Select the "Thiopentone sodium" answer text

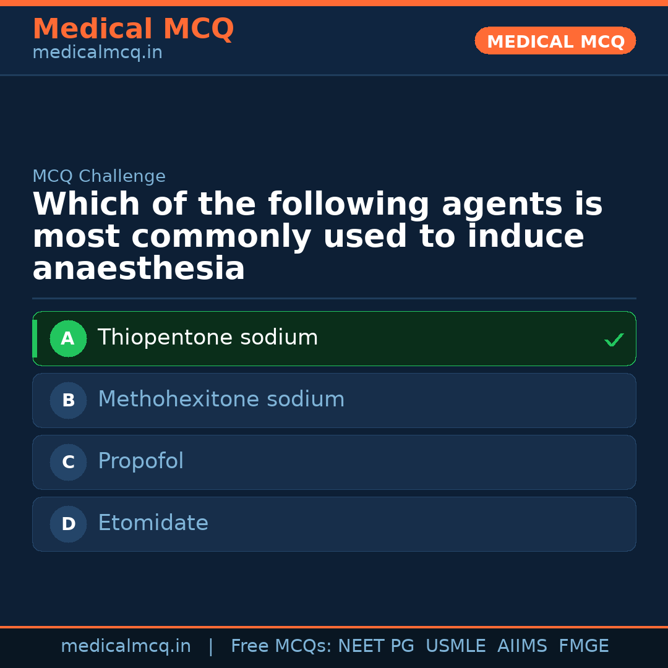(x=208, y=338)
